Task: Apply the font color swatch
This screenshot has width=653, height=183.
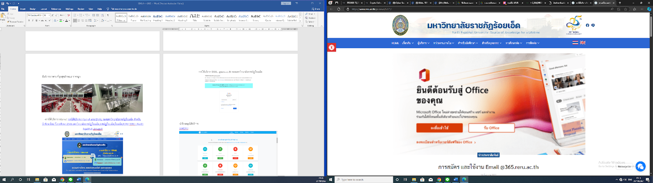Action: coord(66,20)
